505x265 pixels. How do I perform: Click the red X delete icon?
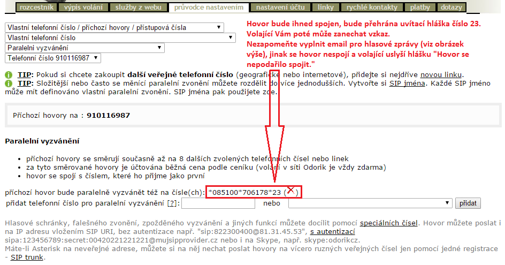click(291, 191)
